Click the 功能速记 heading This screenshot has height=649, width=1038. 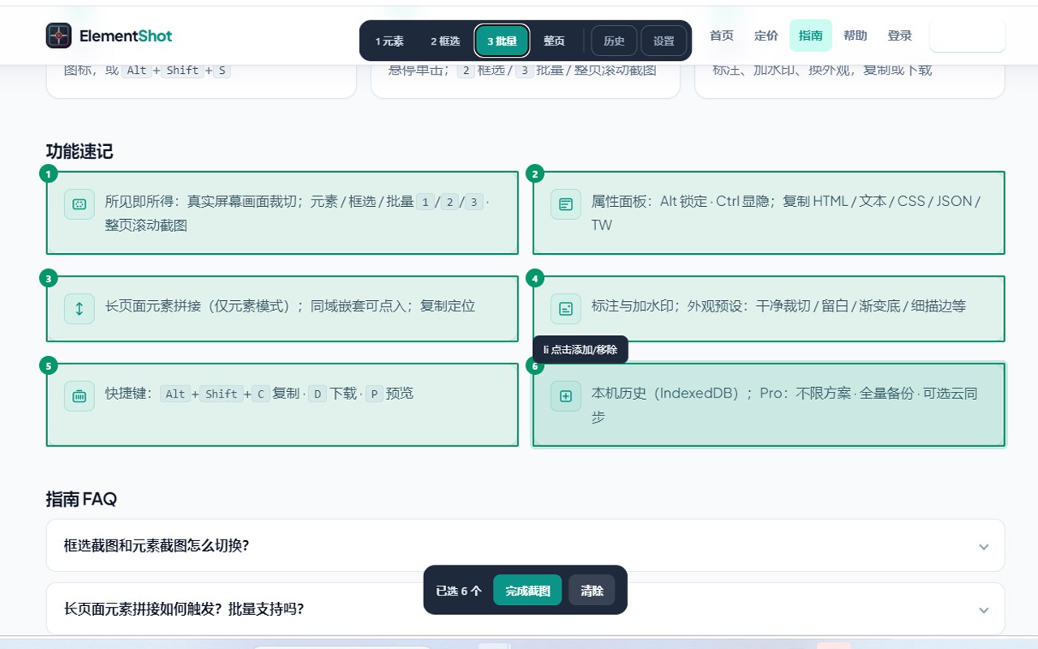point(79,152)
